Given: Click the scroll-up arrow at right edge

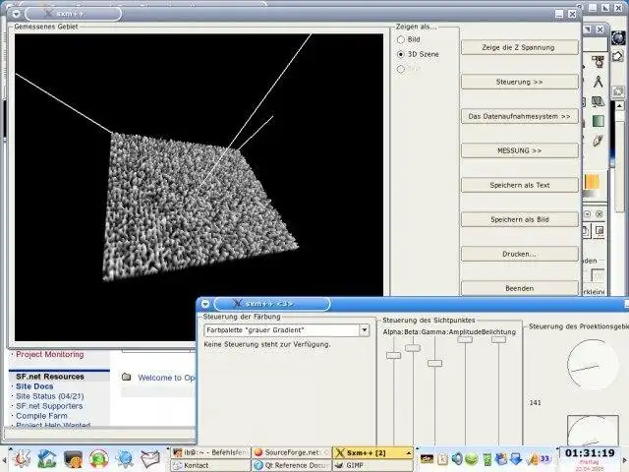Looking at the screenshot, I should pyautogui.click(x=619, y=105).
